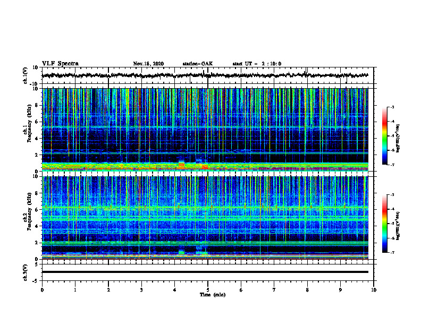
Task: Click the x-axis tick label "4"
Action: point(174,290)
